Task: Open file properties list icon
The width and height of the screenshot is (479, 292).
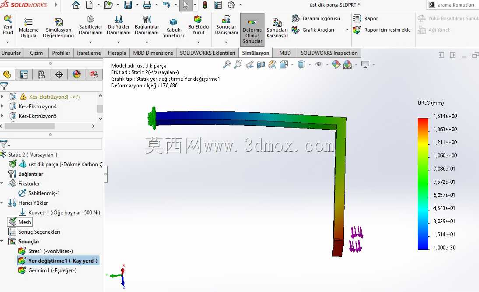Action: pos(218,5)
